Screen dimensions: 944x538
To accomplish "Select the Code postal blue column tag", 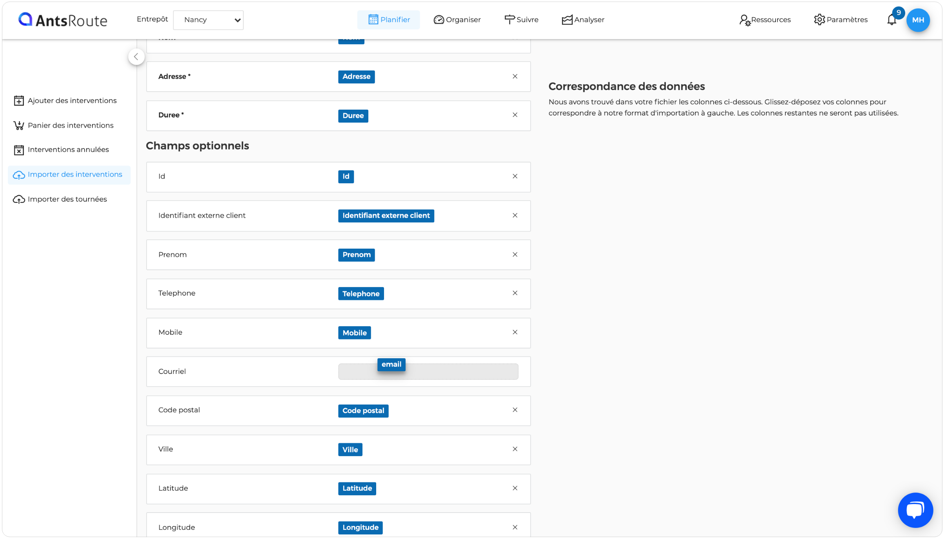I will point(363,411).
